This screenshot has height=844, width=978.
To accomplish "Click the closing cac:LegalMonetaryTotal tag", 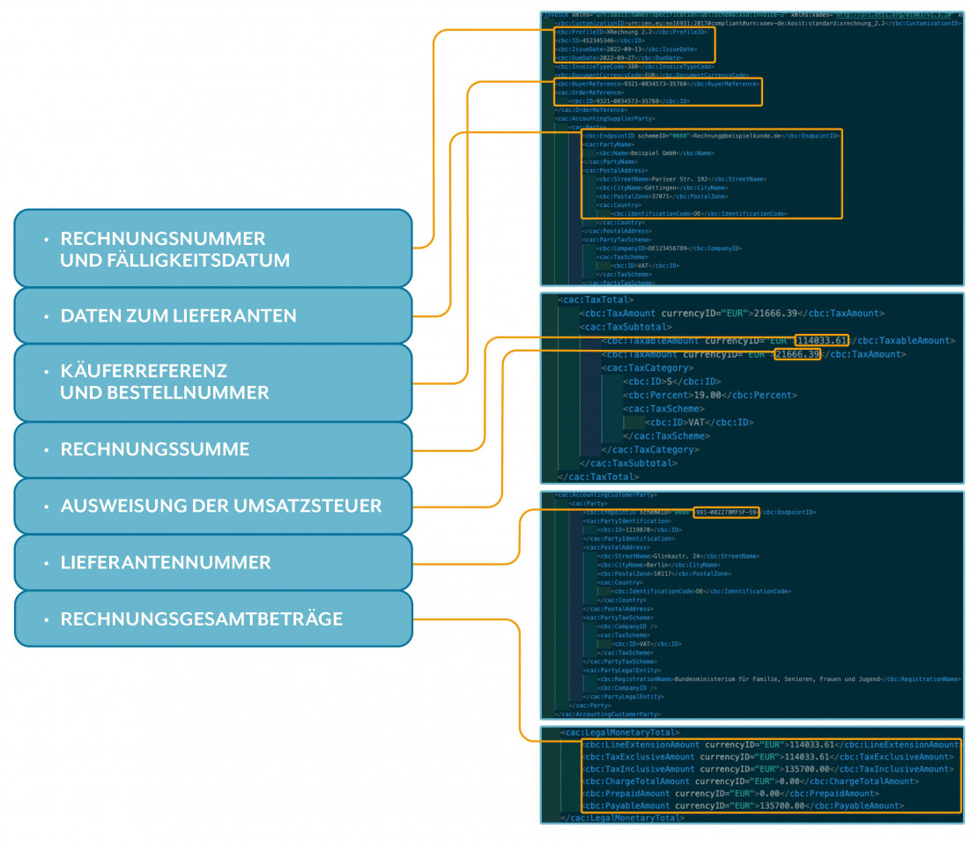I will point(622,818).
